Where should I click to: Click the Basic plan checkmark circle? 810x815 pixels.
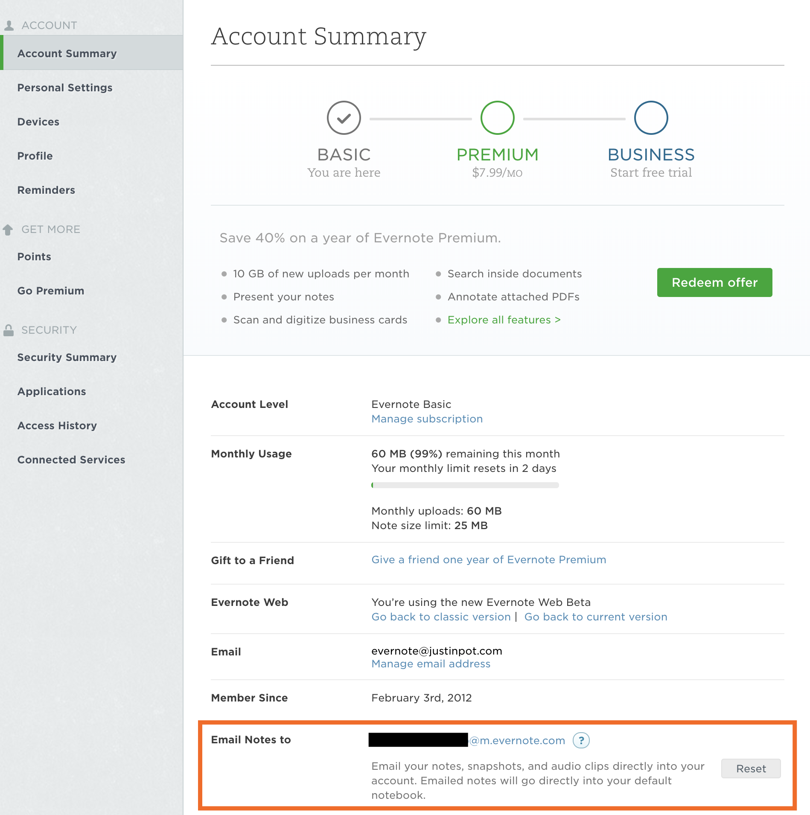pyautogui.click(x=344, y=118)
